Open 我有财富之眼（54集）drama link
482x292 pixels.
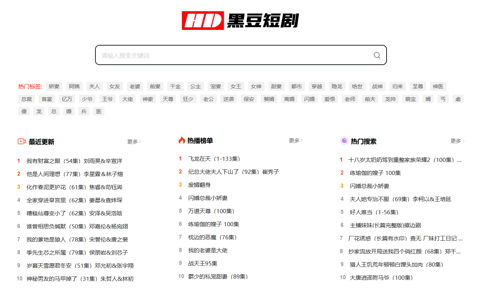pyautogui.click(x=74, y=161)
